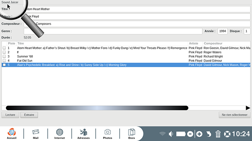This screenshot has width=252, height=141.
Task: Click the lifebuoy help icon
Action: [227, 134]
